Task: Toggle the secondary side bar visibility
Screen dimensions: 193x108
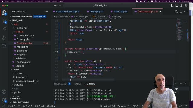Action: click(x=181, y=5)
